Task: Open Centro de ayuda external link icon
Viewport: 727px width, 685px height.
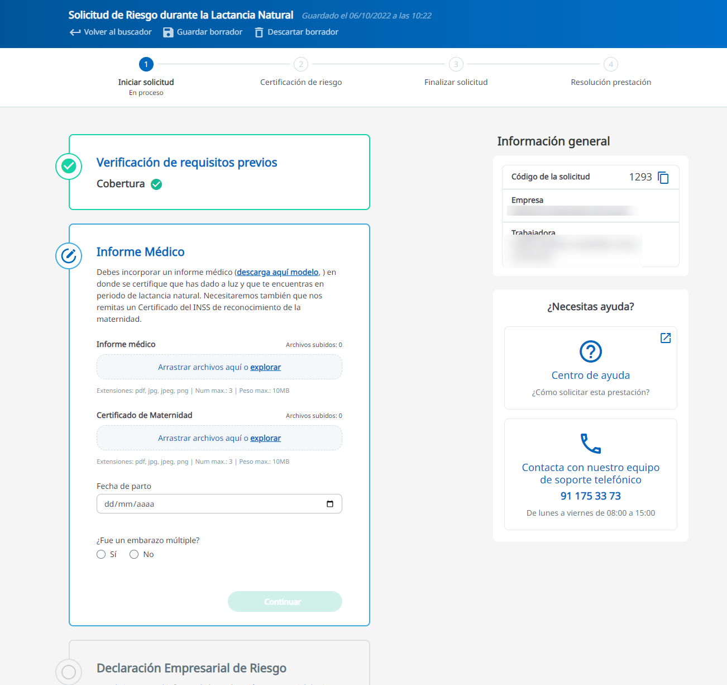Action: point(666,338)
